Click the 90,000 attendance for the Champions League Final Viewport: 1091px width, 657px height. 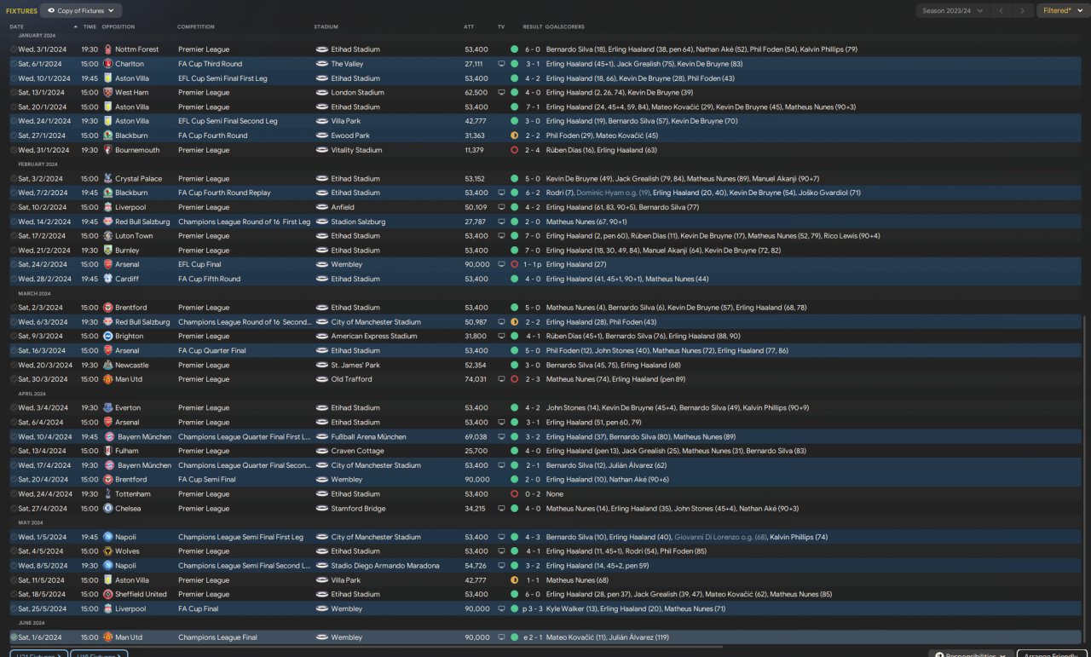tap(476, 637)
